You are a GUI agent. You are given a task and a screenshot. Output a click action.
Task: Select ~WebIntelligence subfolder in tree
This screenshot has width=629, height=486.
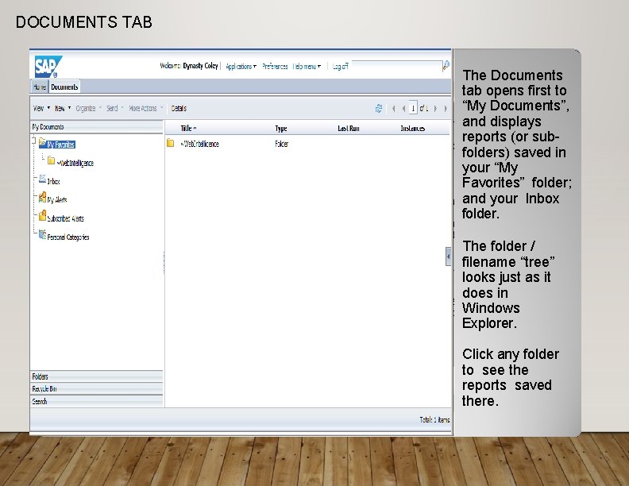click(75, 164)
